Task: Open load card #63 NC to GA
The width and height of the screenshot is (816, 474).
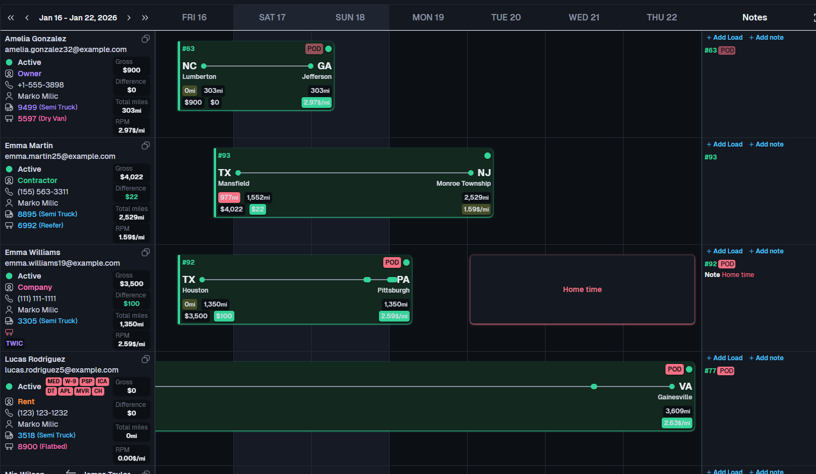Action: [256, 76]
